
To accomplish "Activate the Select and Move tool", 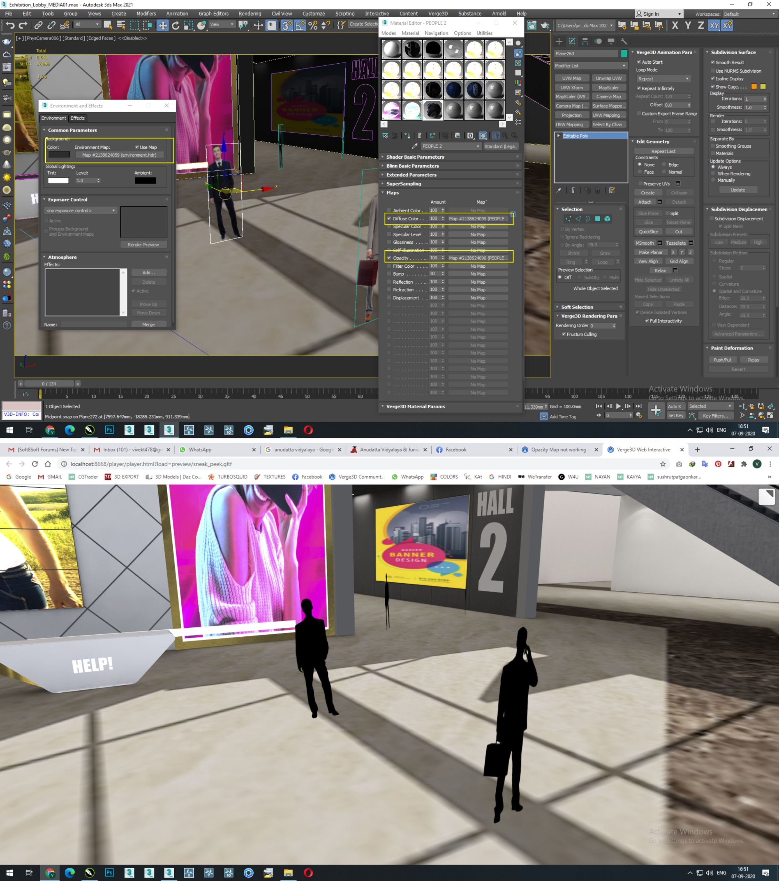I will pyautogui.click(x=162, y=25).
